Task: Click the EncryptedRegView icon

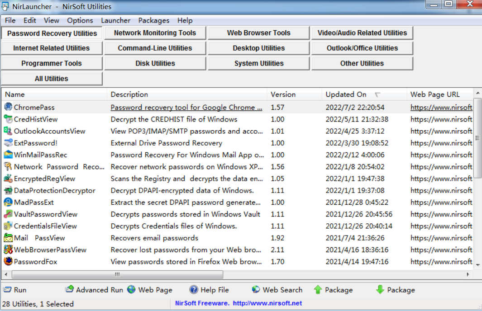Action: (x=8, y=179)
